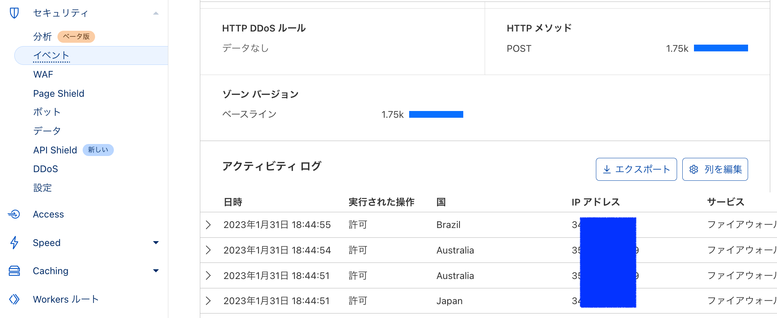
Task: Click the IP アドレス column header
Action: click(x=596, y=202)
